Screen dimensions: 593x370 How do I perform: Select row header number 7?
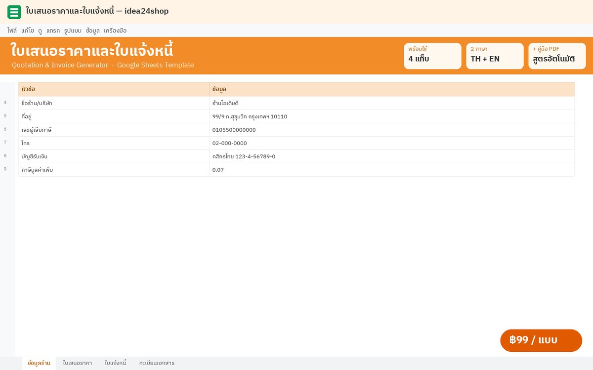coord(5,142)
